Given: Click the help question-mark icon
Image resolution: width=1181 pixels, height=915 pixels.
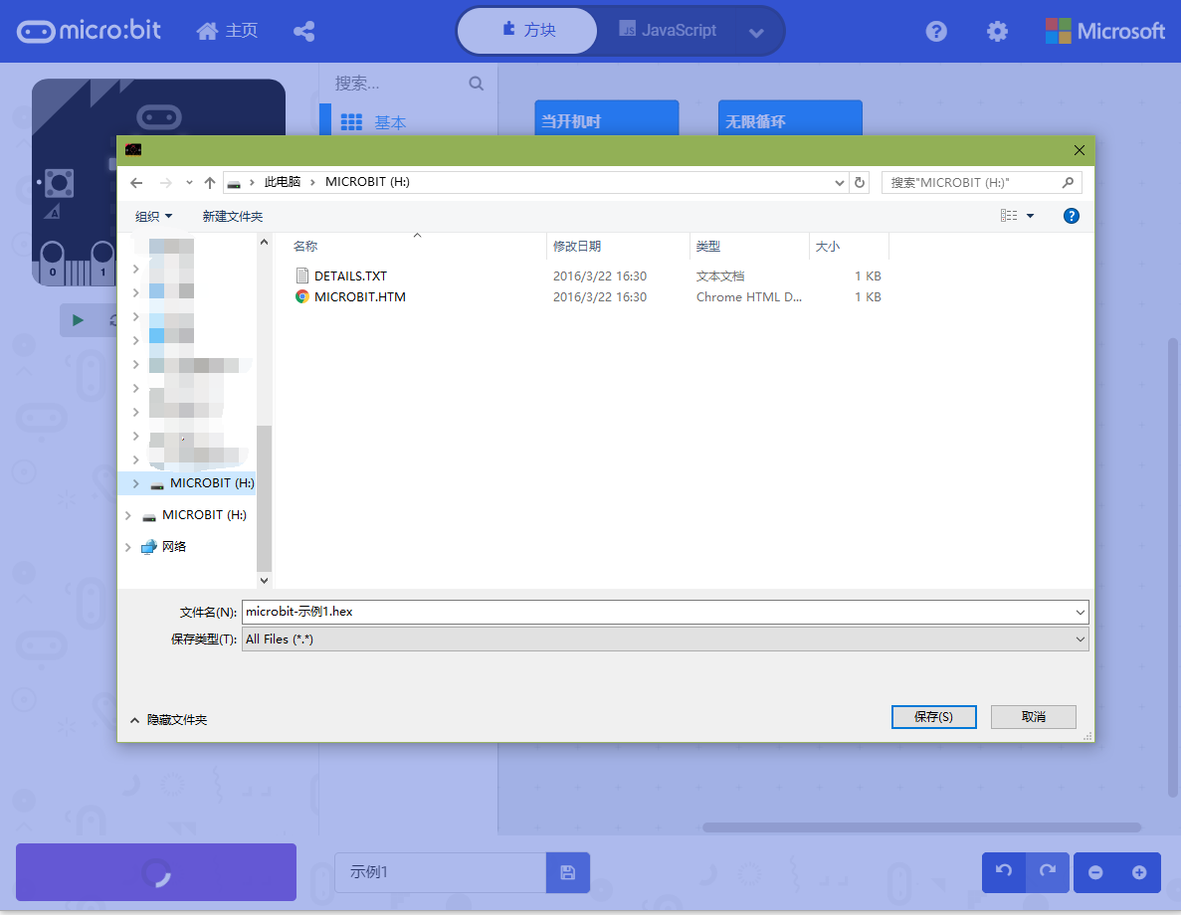Looking at the screenshot, I should pyautogui.click(x=936, y=31).
